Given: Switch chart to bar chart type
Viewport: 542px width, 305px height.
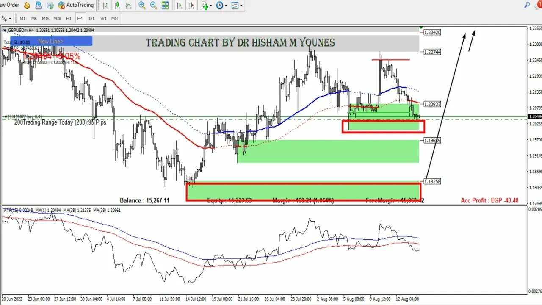Looking at the screenshot, I should pyautogui.click(x=105, y=6).
